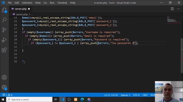The height and width of the screenshot is (102, 183).
Task: Open the Selection menu
Action: click(x=27, y=3)
